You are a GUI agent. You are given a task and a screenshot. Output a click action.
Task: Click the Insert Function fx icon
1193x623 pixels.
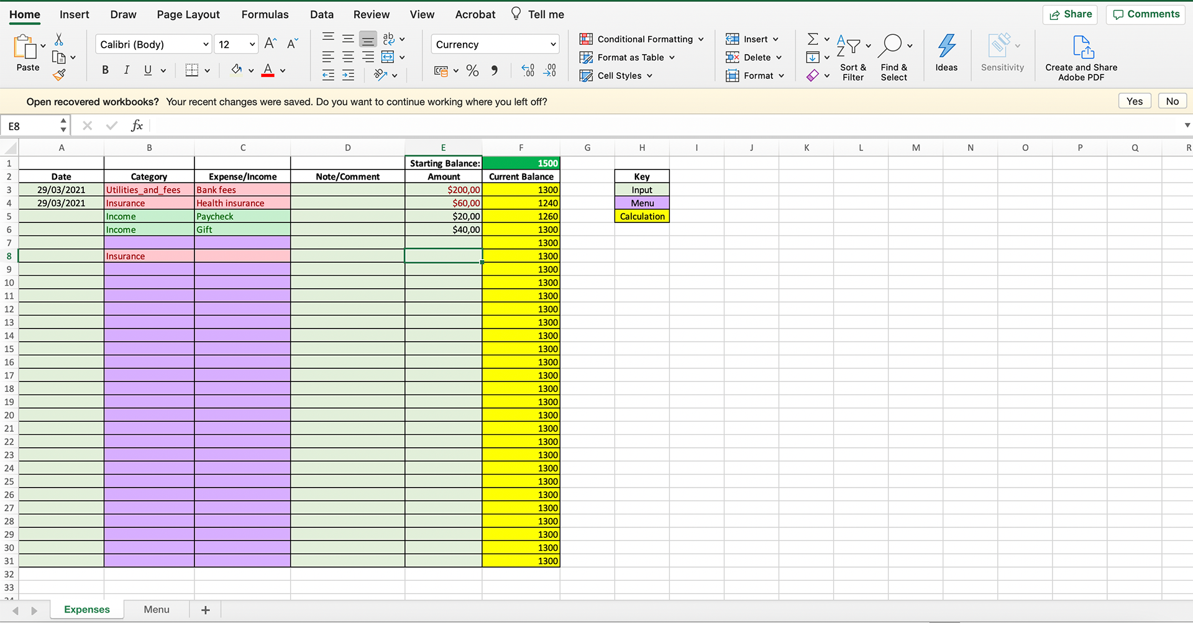click(x=137, y=125)
